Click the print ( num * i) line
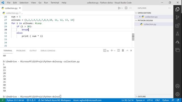 32,36
